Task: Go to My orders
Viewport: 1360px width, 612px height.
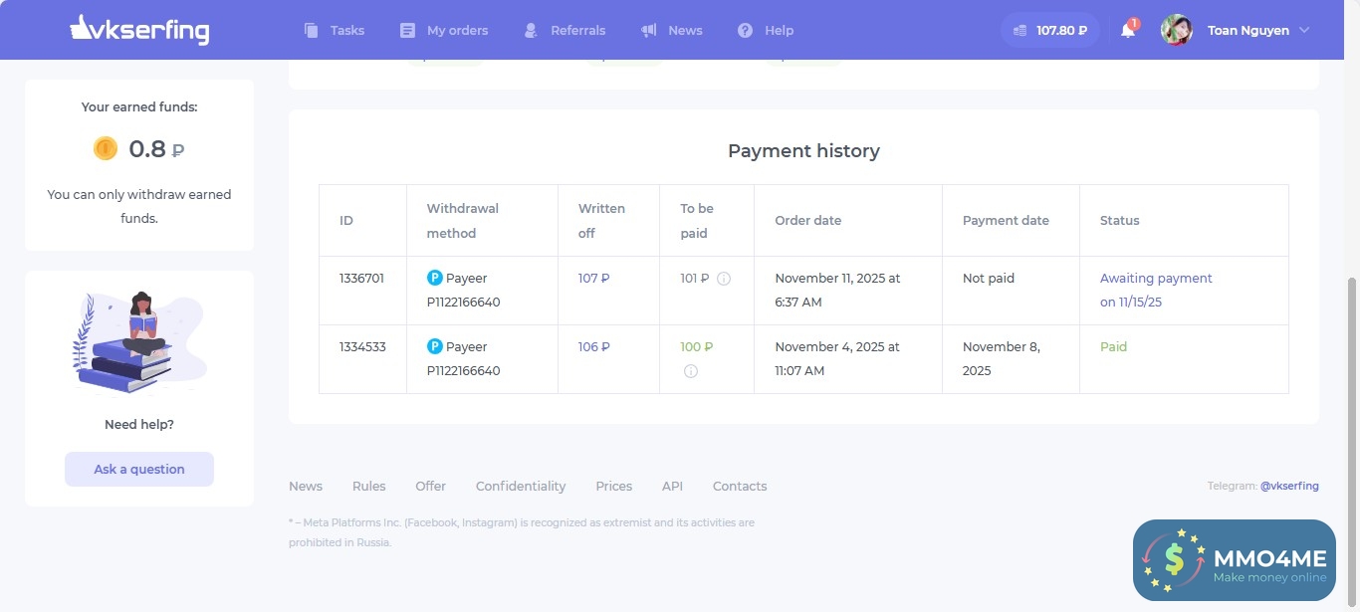Action: [x=444, y=30]
